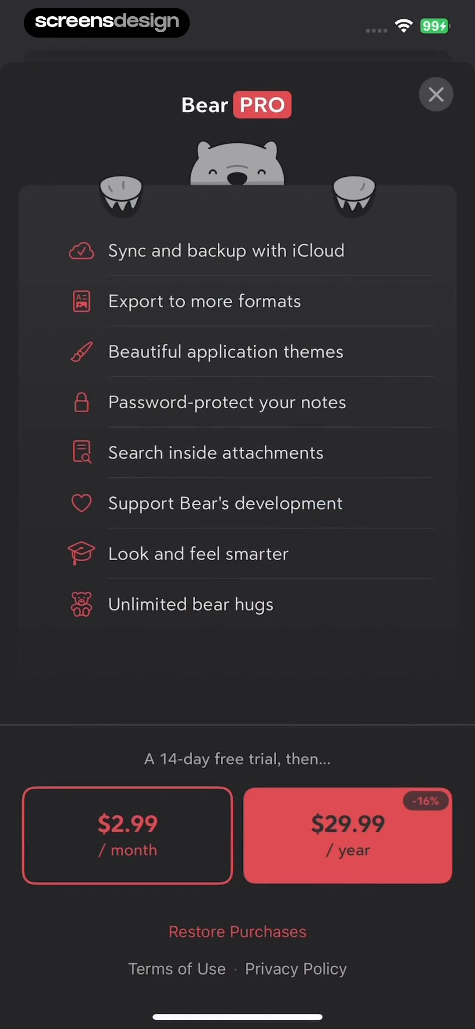The height and width of the screenshot is (1029, 475).
Task: Tap the themes paintbrush icon
Action: click(81, 352)
